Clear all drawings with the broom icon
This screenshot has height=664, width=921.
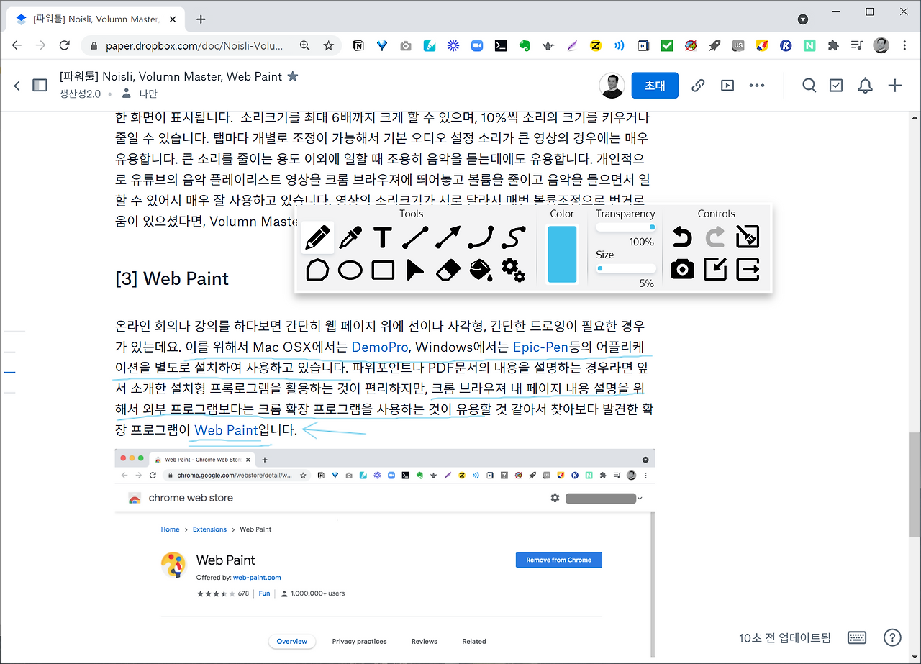(748, 237)
